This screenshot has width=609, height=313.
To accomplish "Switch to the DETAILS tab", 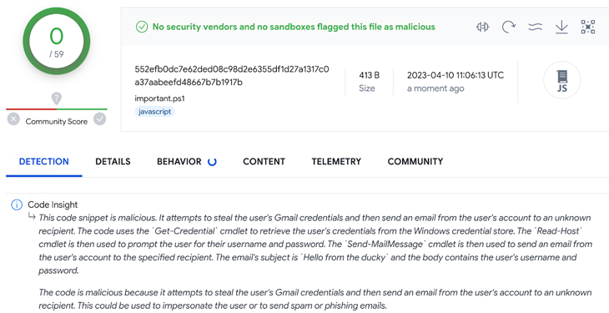I will 113,161.
